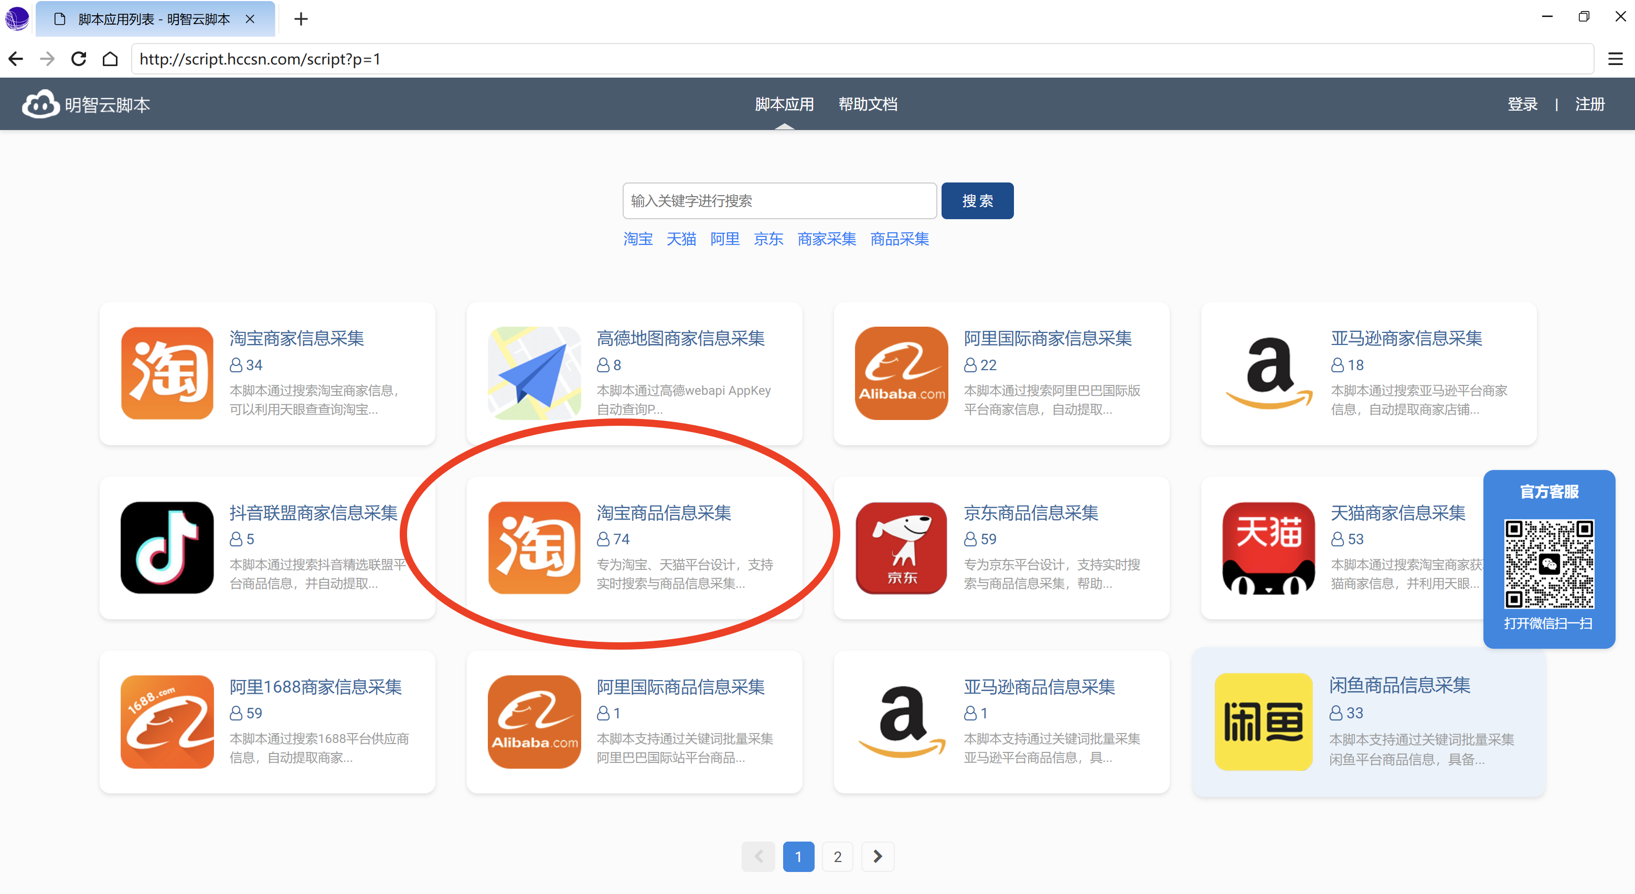Screen dimensions: 1635x894
Task: Open the browser hamburger menu
Action: pos(1615,59)
